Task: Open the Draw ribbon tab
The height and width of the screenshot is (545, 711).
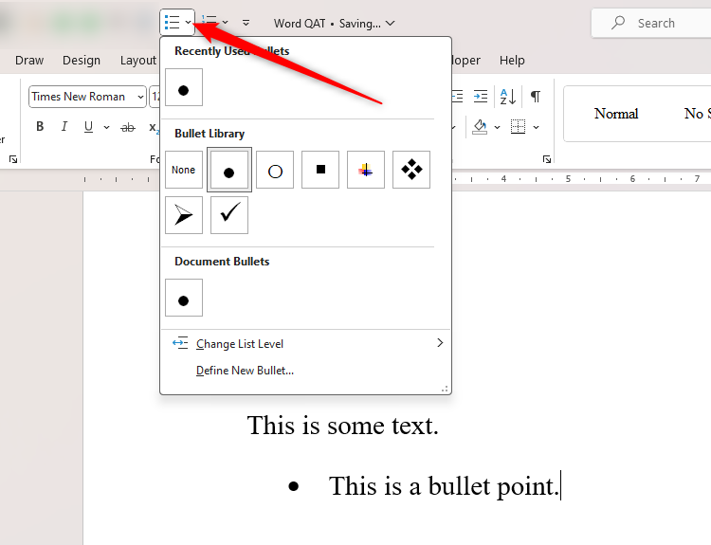Action: pyautogui.click(x=29, y=61)
